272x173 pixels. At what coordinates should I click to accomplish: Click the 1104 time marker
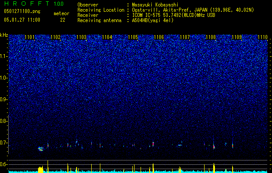(x=107, y=37)
